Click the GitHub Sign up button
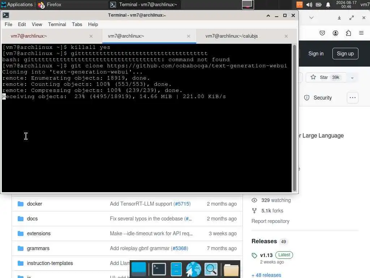Viewport: 370px width, 278px height. [x=345, y=54]
